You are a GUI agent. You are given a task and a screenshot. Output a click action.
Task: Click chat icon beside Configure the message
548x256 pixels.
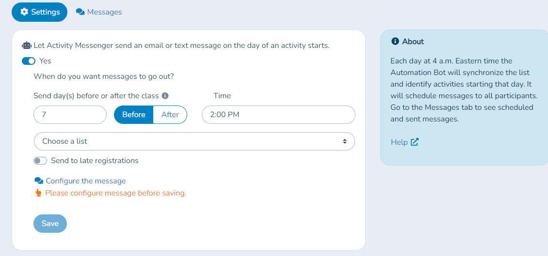[38, 181]
